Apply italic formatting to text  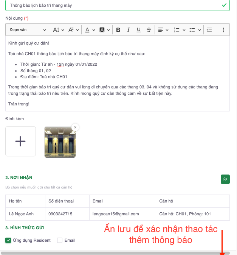(x=129, y=30)
